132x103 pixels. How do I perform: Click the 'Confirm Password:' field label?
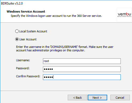(x=28, y=76)
